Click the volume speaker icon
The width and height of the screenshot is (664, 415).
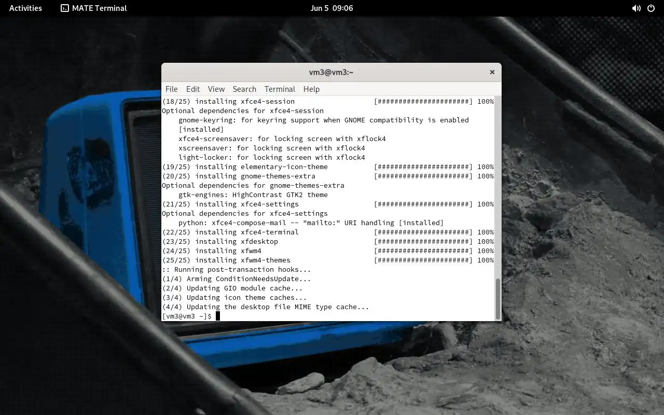pyautogui.click(x=636, y=8)
